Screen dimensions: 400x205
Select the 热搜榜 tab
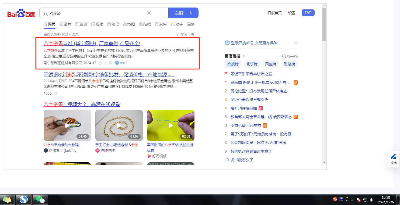tap(233, 64)
